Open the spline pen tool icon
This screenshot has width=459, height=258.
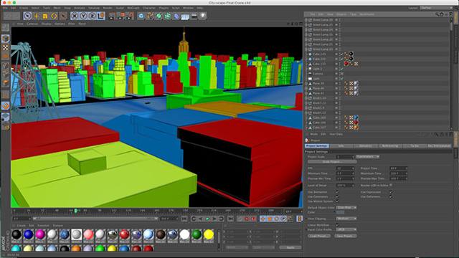pyautogui.click(x=150, y=16)
